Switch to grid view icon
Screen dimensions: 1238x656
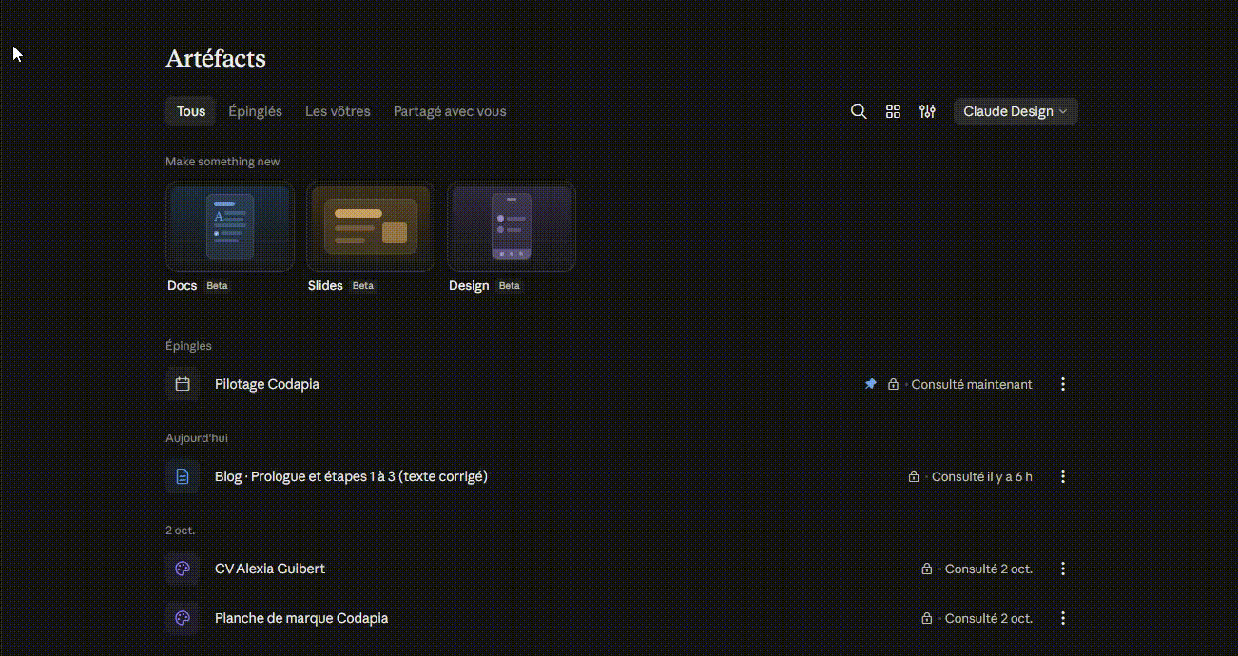[x=893, y=111]
